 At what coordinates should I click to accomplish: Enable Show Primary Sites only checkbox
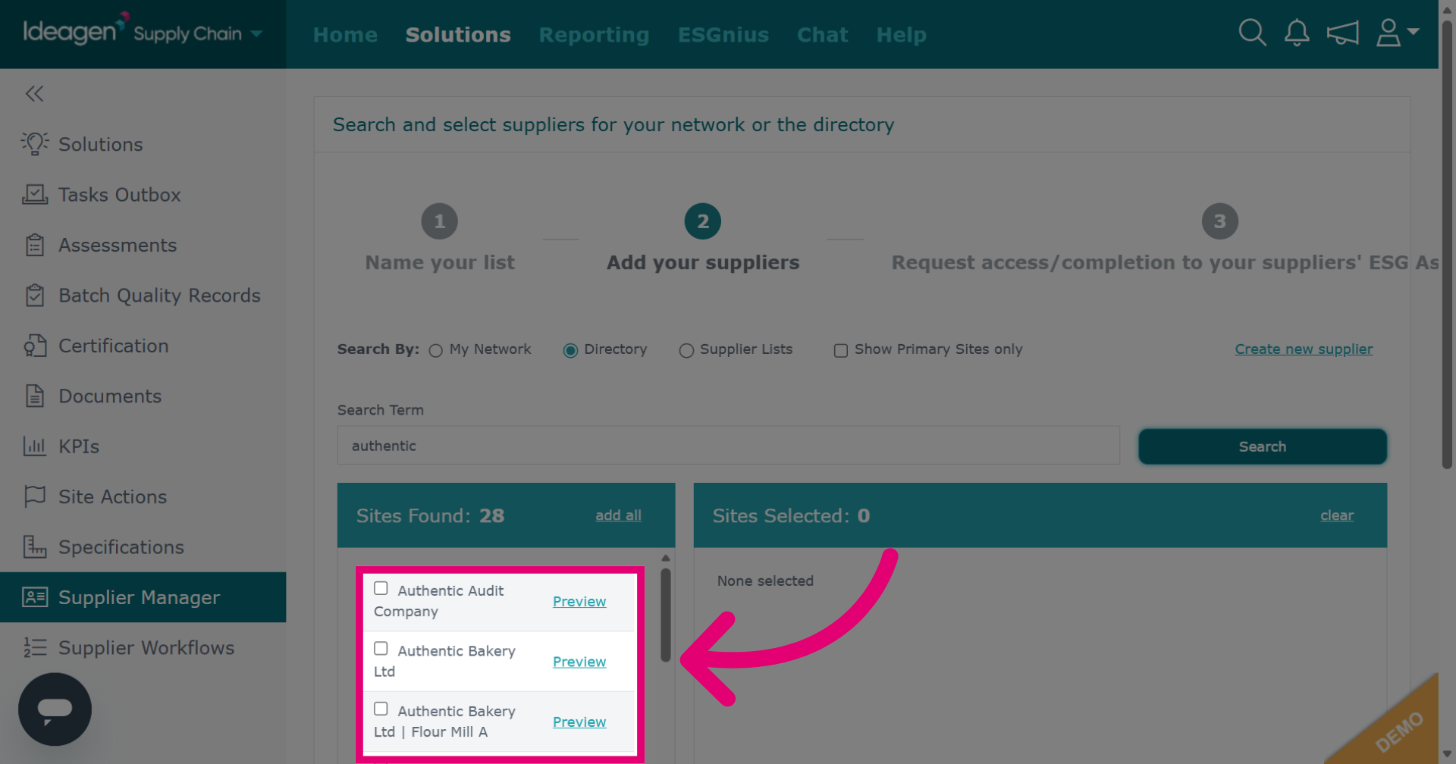click(x=840, y=350)
